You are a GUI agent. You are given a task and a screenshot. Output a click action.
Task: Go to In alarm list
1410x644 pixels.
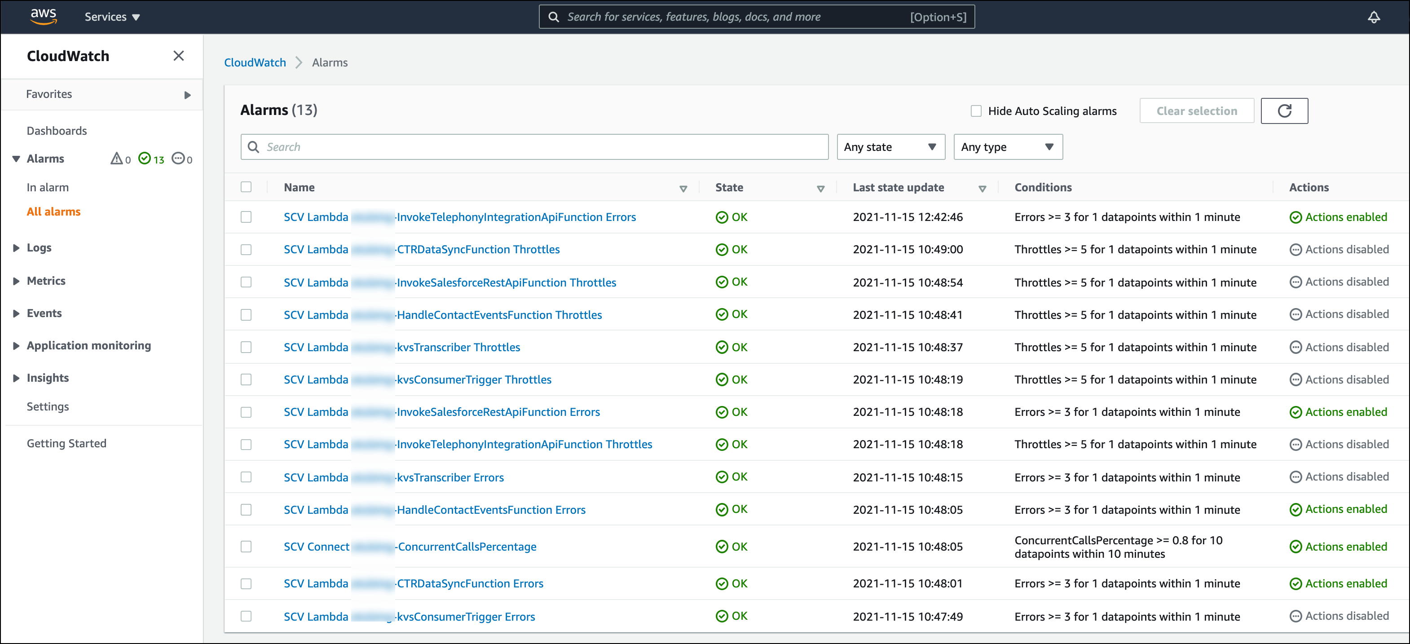click(x=48, y=187)
